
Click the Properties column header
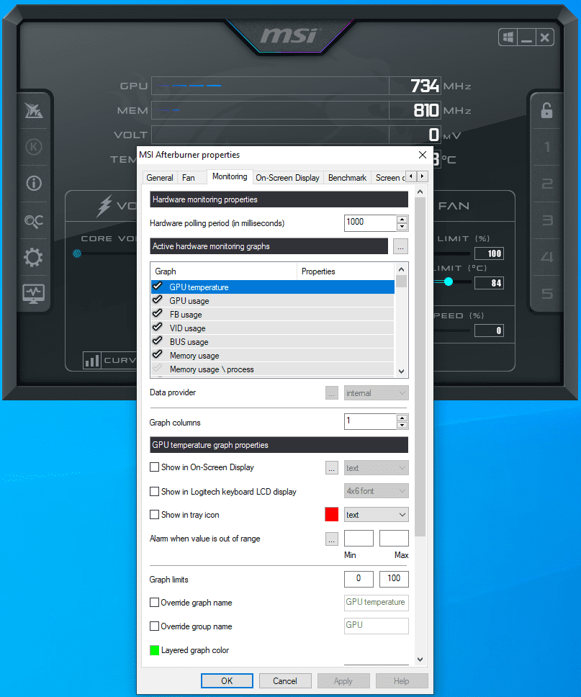(x=346, y=271)
